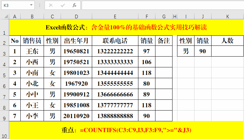Select row 10 header
Viewport: 244px width, 139px height.
[4, 130]
